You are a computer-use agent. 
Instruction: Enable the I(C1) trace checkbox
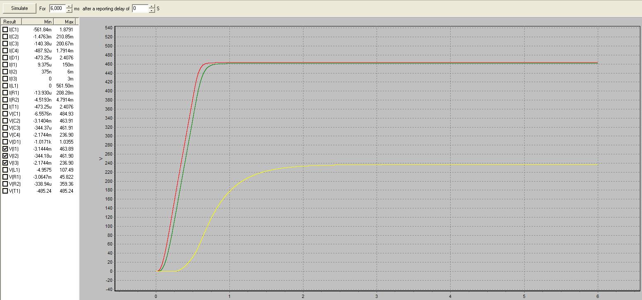pos(5,30)
